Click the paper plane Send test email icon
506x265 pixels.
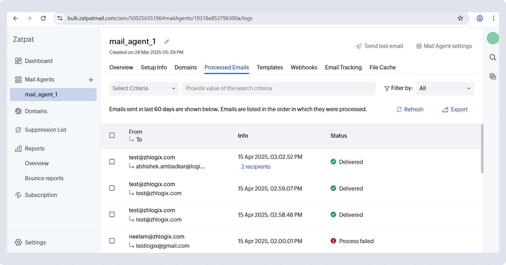(x=359, y=46)
